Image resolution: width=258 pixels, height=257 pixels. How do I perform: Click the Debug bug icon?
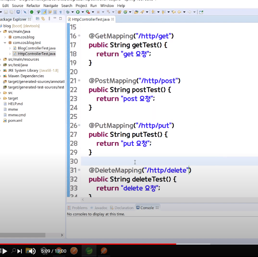click(x=68, y=12)
